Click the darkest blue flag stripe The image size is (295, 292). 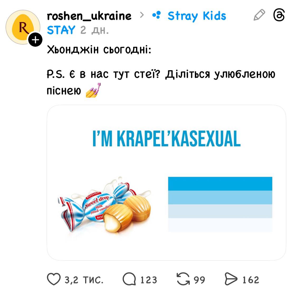(220, 184)
